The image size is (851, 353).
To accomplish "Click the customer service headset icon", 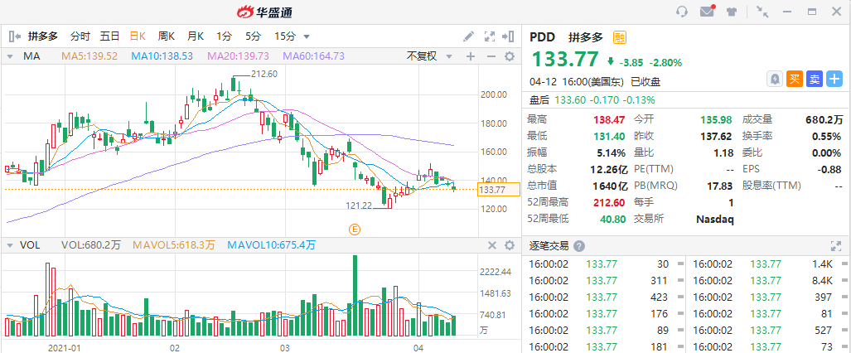I will tap(682, 12).
